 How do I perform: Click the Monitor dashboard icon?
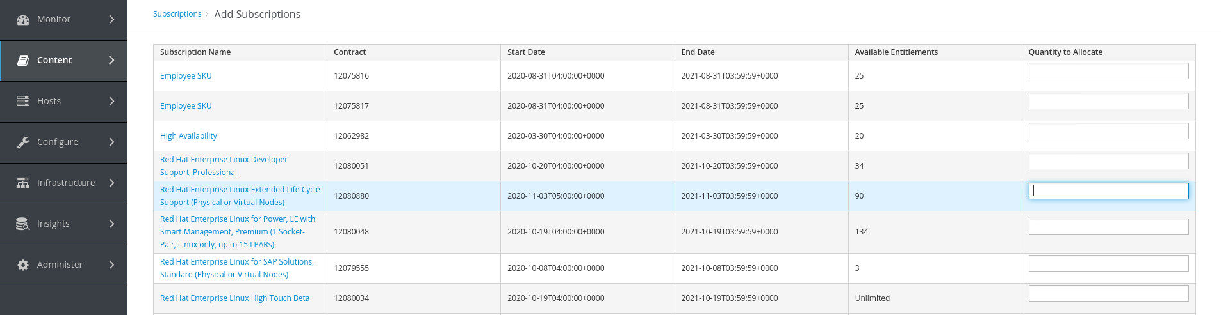coord(23,20)
